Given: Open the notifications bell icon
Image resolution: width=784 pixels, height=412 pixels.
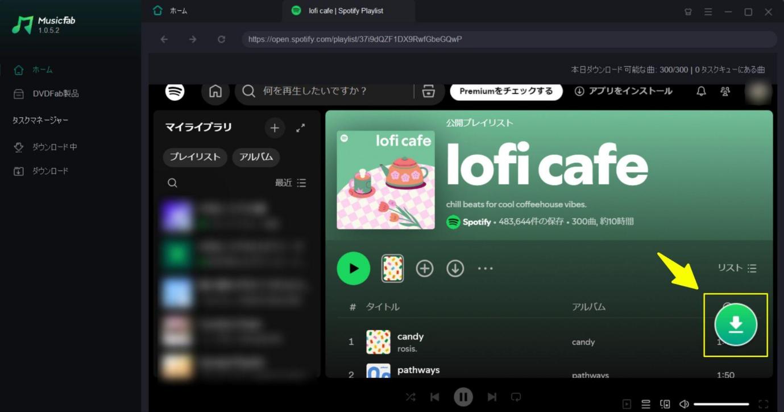Looking at the screenshot, I should (x=701, y=91).
